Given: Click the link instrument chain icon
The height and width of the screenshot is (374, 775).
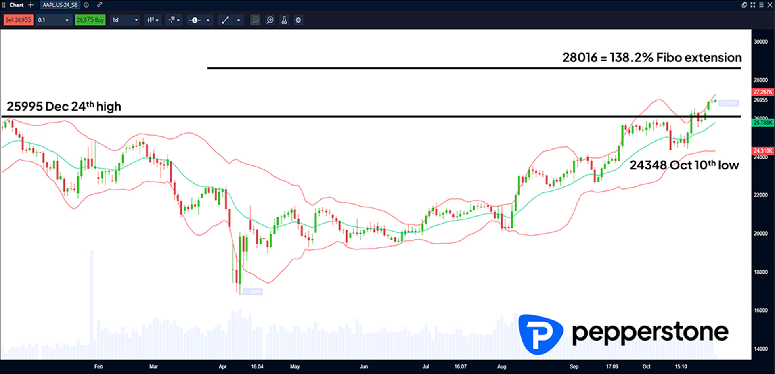Looking at the screenshot, I should pos(99,5).
